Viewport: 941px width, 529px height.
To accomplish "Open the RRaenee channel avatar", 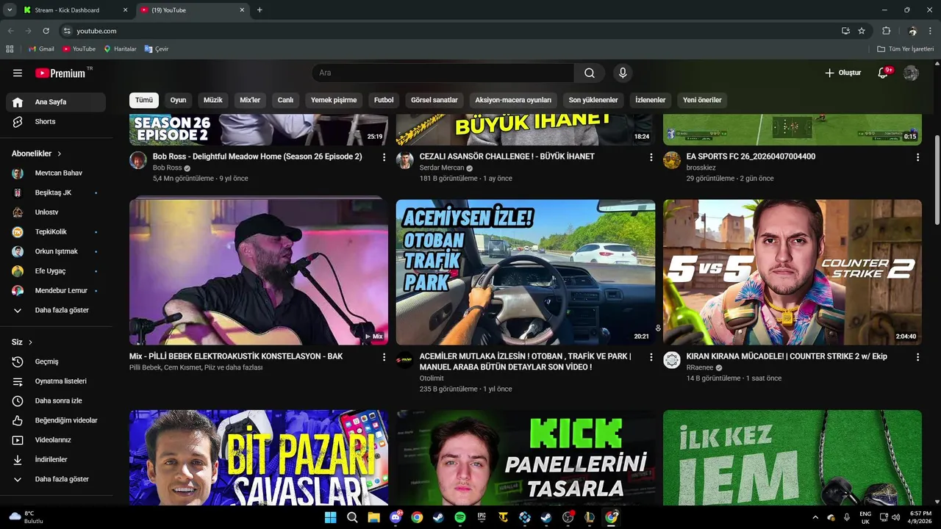I will coord(672,360).
